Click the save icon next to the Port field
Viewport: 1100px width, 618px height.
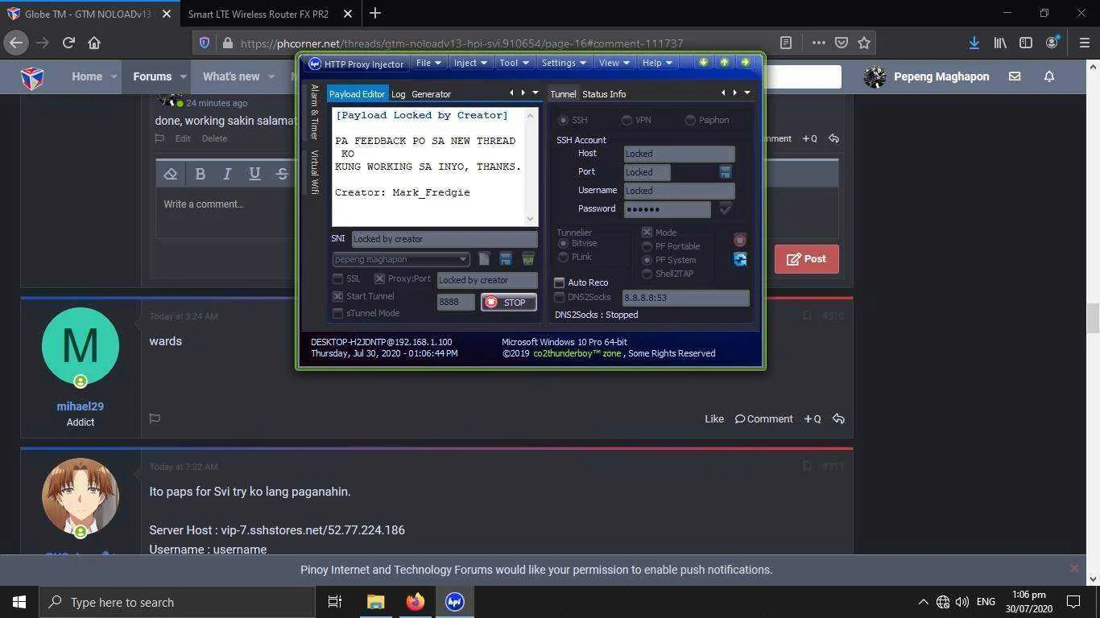click(725, 172)
